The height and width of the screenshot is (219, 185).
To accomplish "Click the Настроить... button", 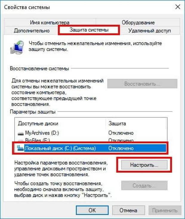I will tap(144, 165).
